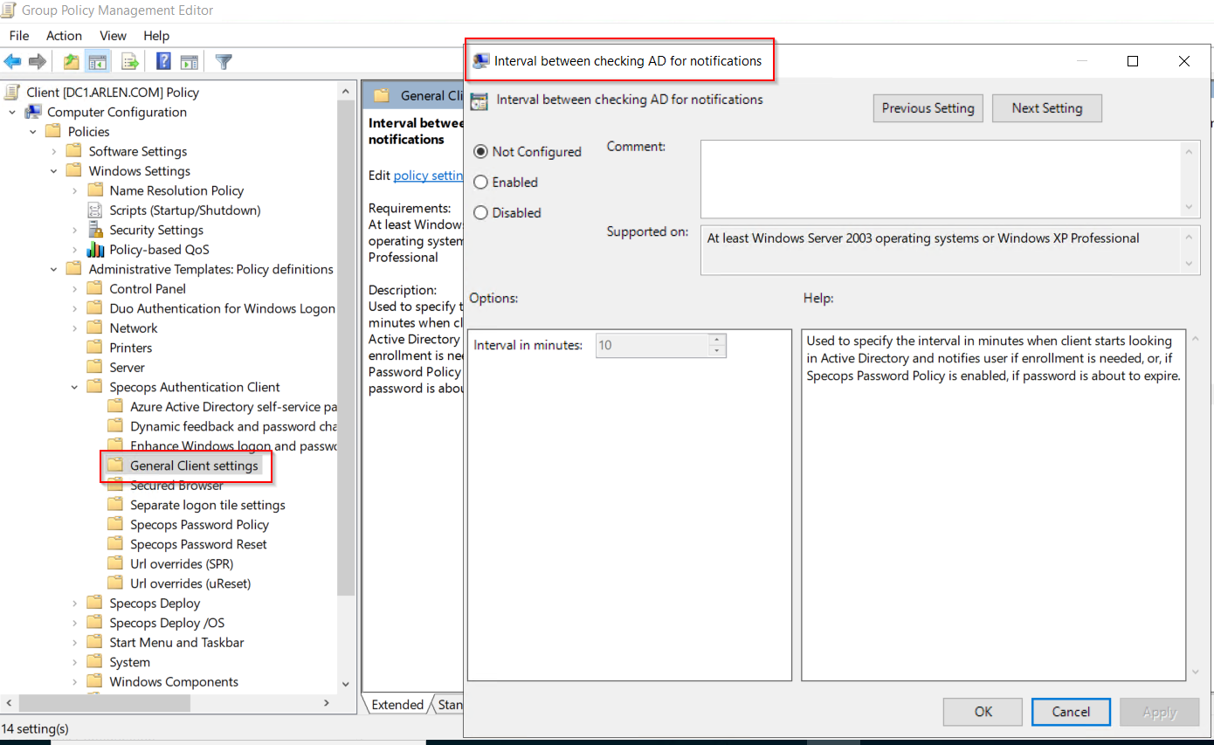Open the 'policy setting' link
The height and width of the screenshot is (745, 1214).
coord(429,176)
